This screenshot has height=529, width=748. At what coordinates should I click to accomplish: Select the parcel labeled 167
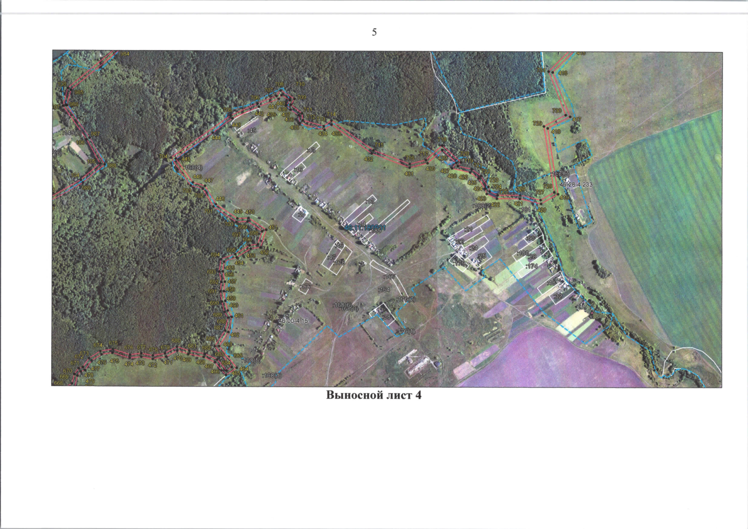point(390,276)
